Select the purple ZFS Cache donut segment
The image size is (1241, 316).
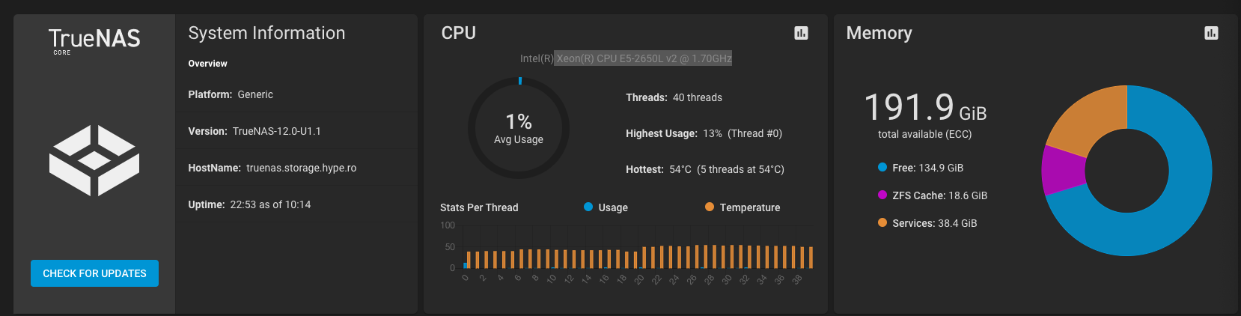[x=1061, y=171]
